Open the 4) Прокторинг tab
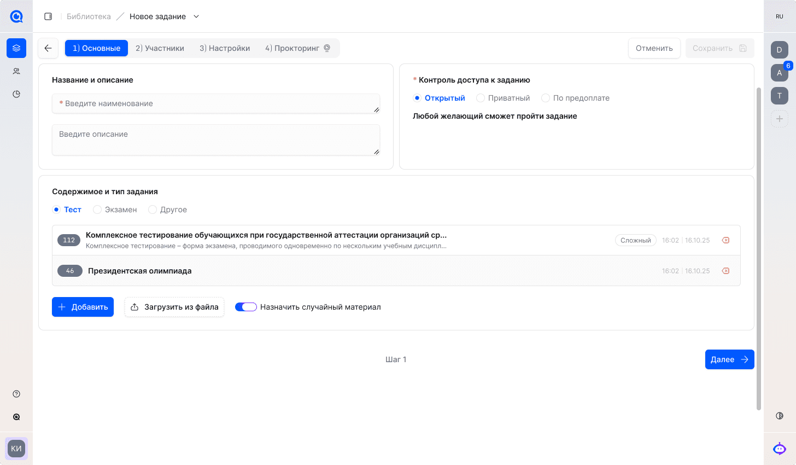Viewport: 796px width, 465px height. point(298,48)
